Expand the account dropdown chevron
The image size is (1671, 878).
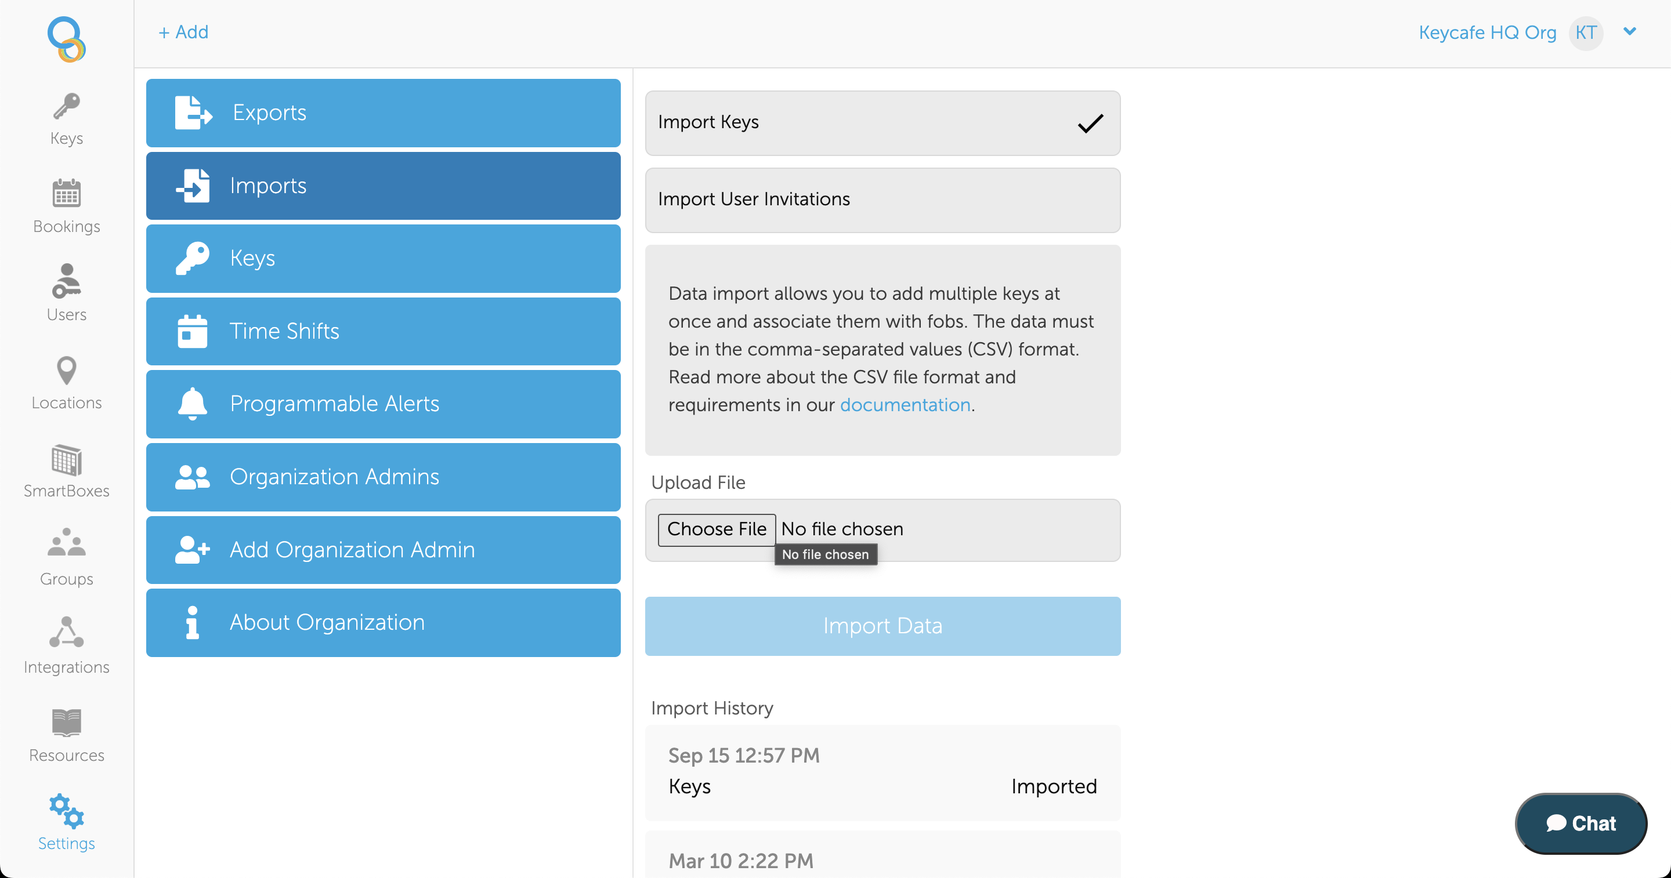click(1629, 31)
